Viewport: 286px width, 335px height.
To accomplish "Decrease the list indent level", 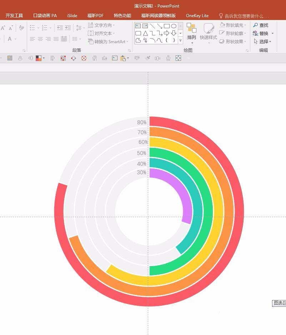I will click(x=60, y=28).
